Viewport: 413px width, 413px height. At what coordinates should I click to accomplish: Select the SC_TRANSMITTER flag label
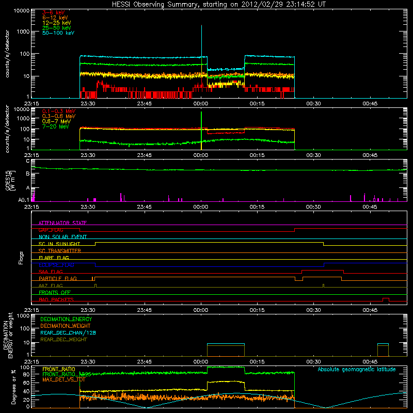60,251
